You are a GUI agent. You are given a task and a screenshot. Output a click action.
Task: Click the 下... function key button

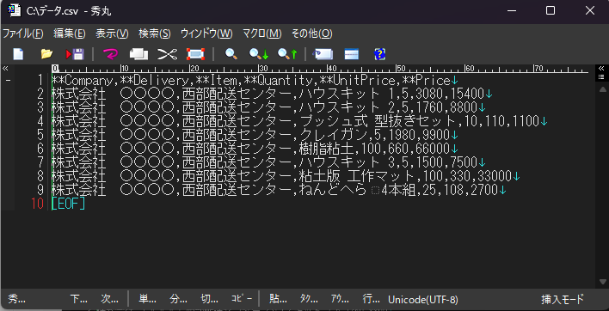(x=79, y=299)
